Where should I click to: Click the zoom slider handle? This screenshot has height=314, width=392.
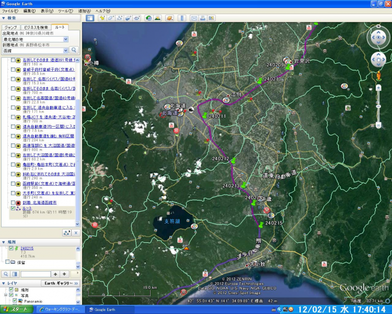click(x=378, y=106)
